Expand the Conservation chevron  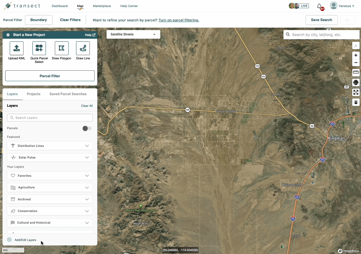point(87,211)
